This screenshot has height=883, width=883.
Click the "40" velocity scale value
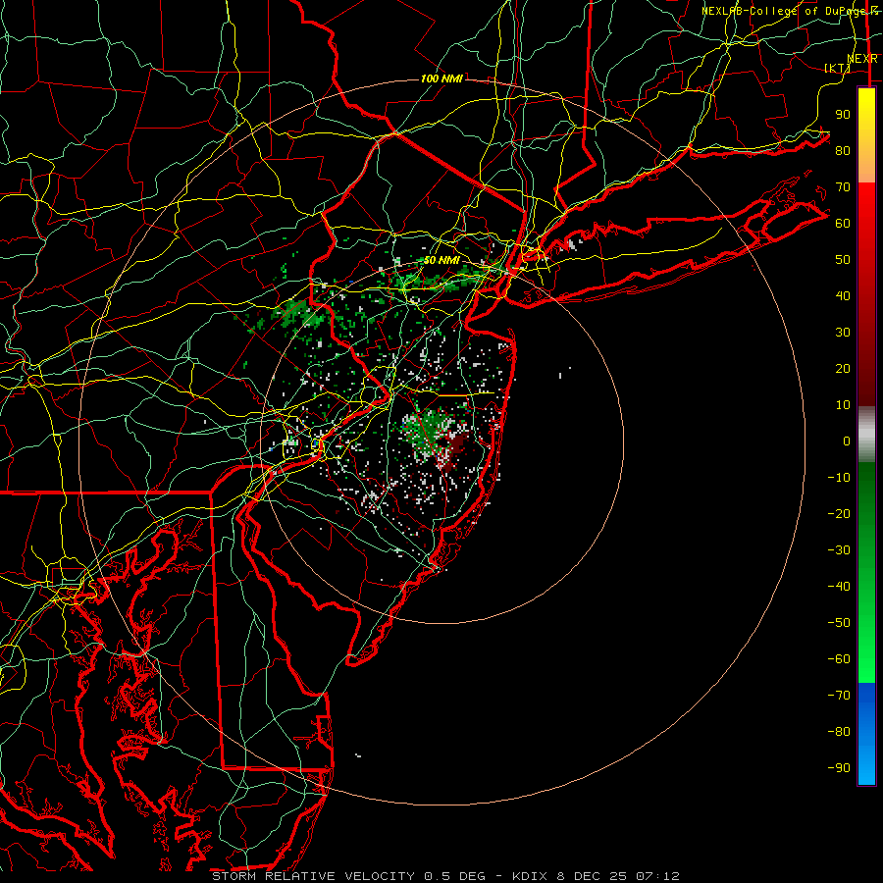tap(843, 295)
